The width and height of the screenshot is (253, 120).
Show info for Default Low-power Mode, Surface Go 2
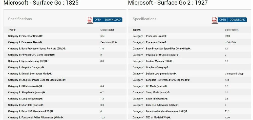tap(175, 74)
